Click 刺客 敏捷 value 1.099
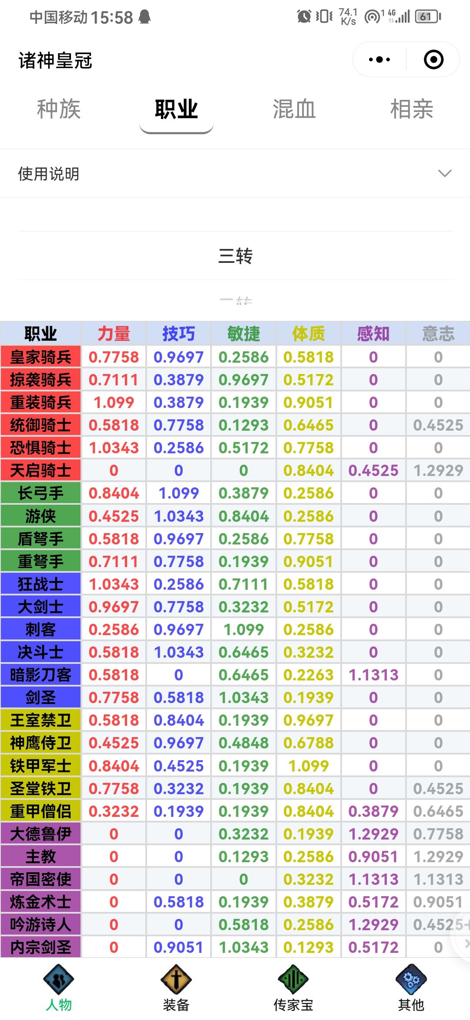 [243, 629]
